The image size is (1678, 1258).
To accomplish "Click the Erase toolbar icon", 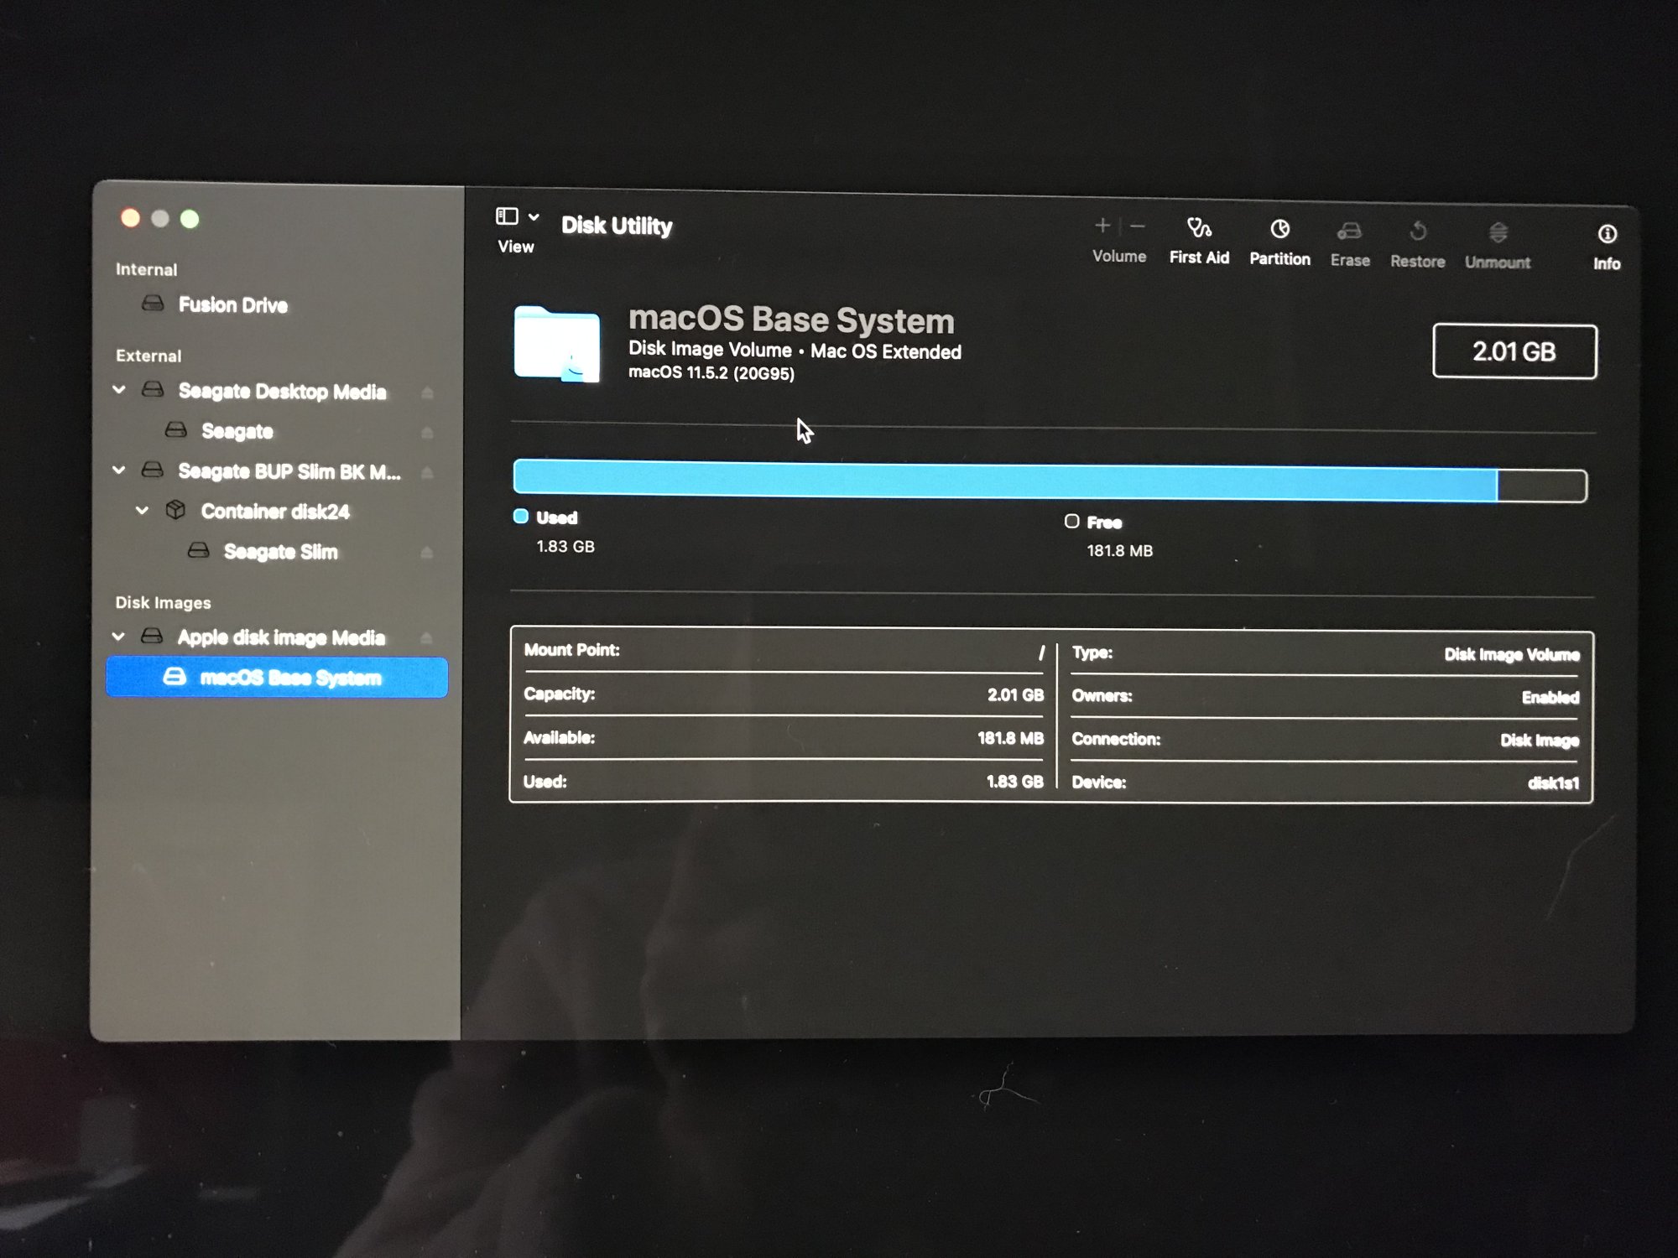I will pos(1349,231).
